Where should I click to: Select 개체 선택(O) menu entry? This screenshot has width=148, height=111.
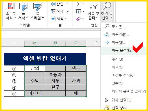123,100
